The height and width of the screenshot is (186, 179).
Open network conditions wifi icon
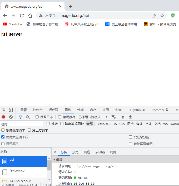[x=113, y=117]
